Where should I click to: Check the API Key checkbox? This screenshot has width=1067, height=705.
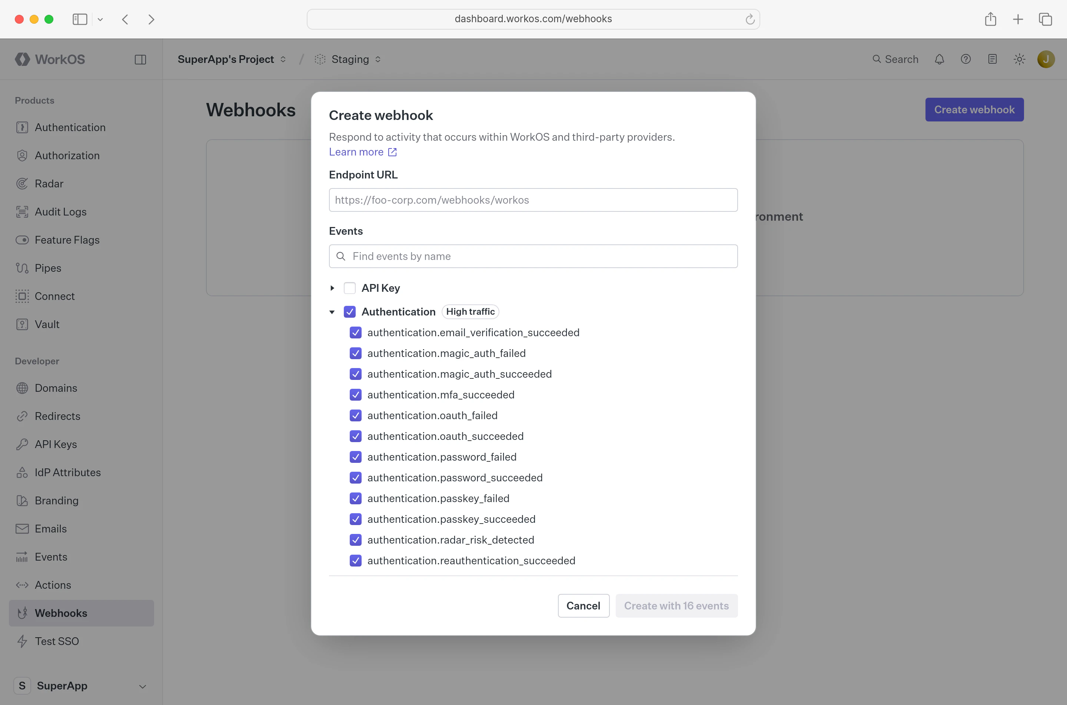[x=349, y=288]
